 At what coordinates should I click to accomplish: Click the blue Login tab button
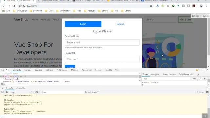[x=83, y=24]
